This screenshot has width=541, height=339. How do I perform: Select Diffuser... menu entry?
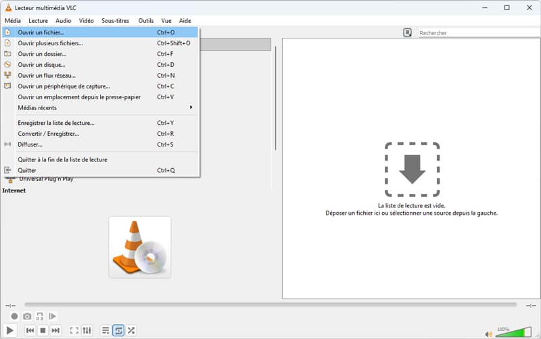(100, 145)
